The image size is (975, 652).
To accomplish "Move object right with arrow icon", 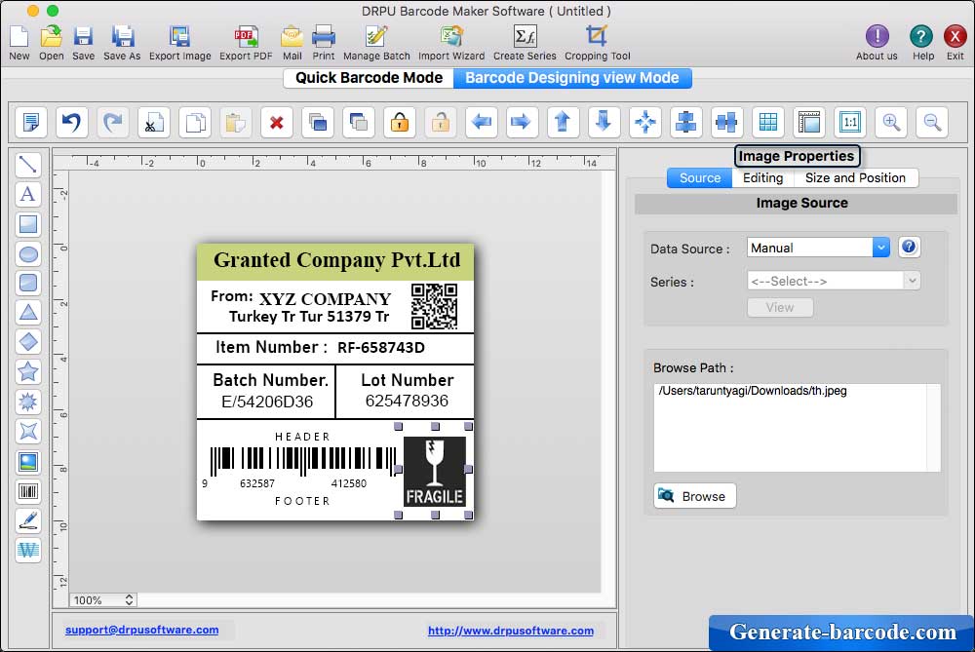I will point(521,122).
